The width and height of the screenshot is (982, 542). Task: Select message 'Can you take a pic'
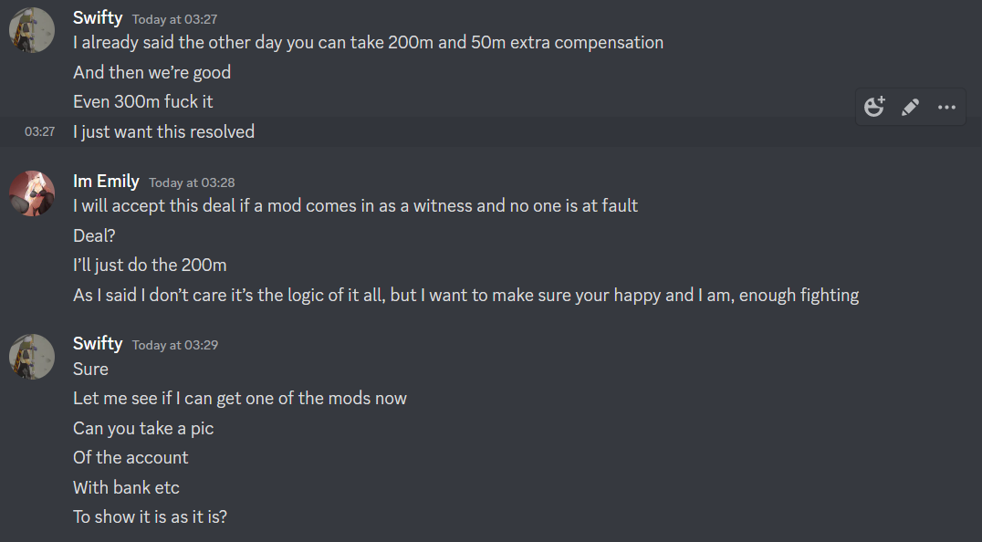(x=143, y=428)
